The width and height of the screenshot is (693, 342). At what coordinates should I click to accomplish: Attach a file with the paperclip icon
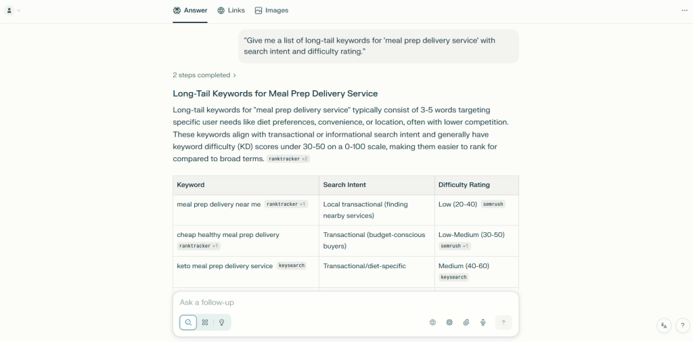[x=466, y=322]
